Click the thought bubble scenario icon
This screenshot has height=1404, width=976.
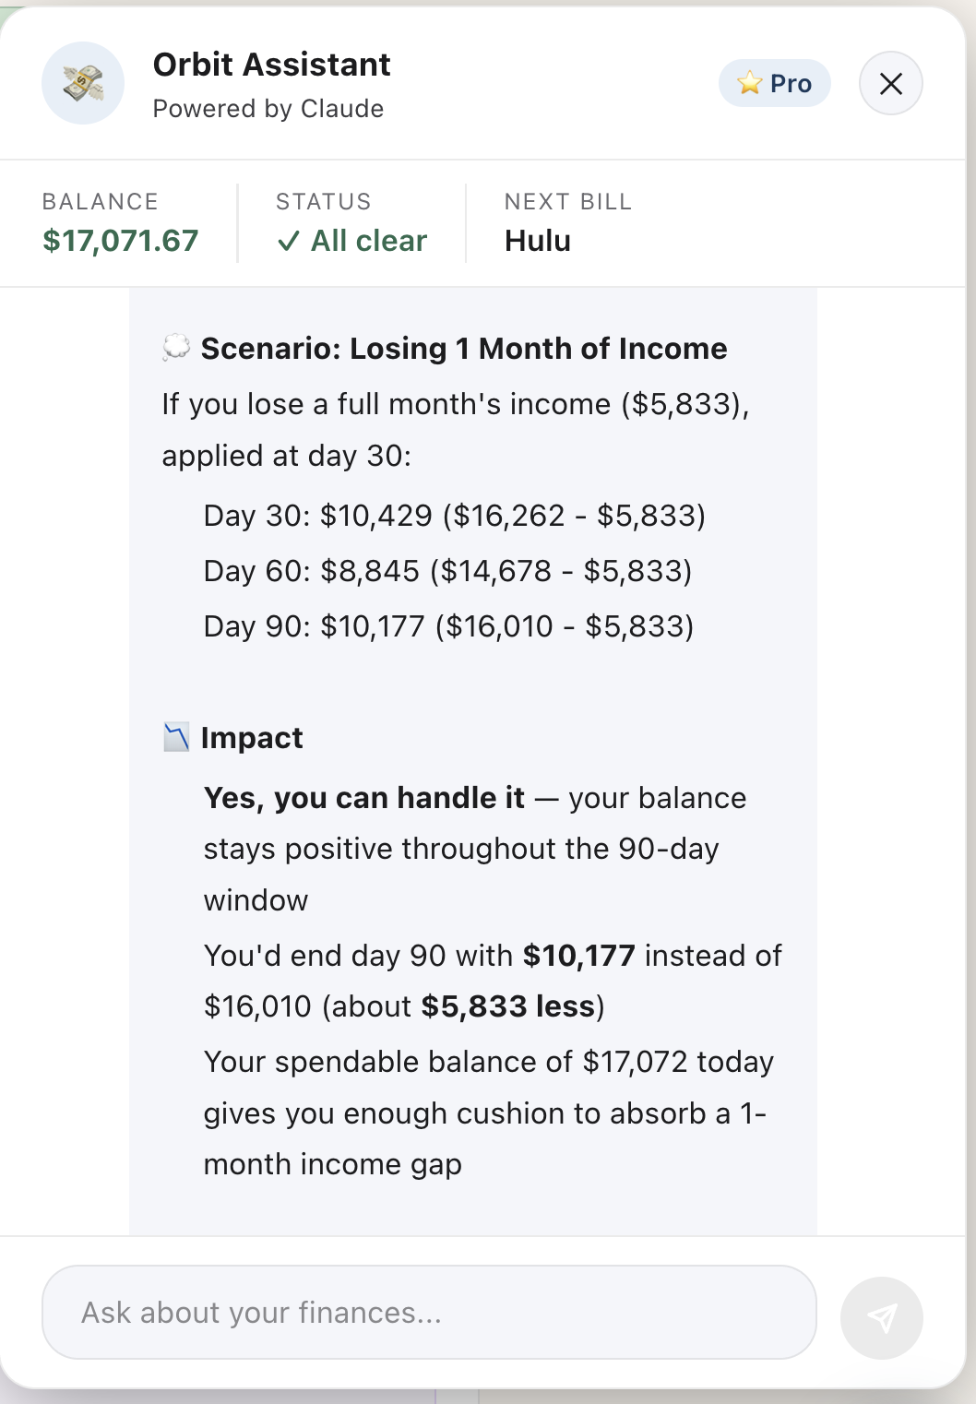click(x=176, y=348)
